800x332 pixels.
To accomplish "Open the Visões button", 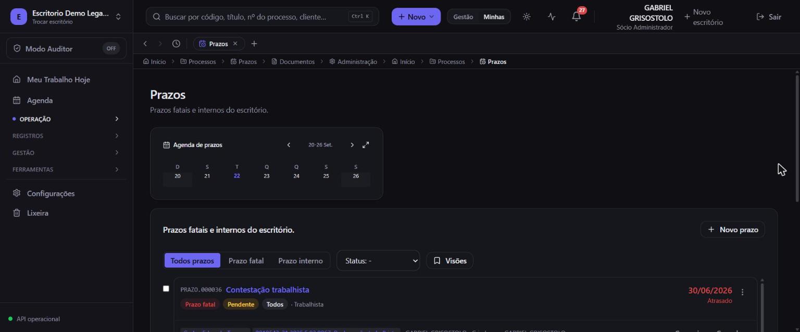I will 449,260.
